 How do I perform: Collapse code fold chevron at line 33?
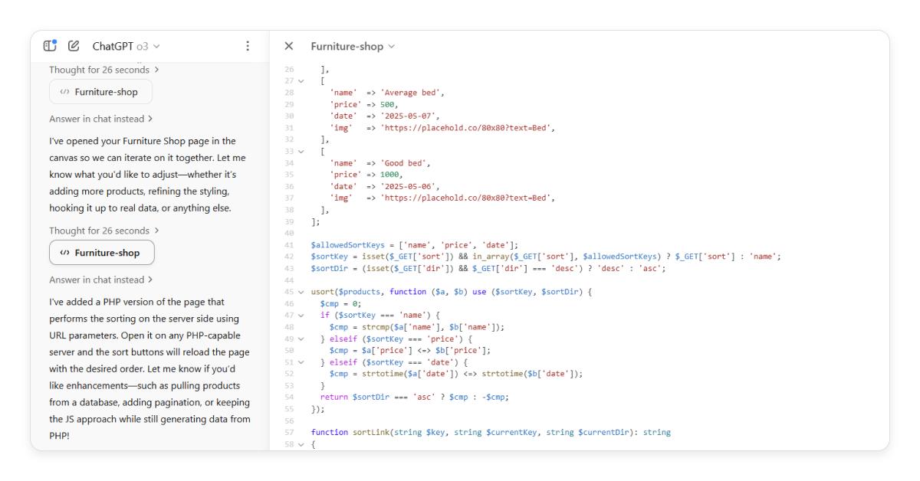coord(302,152)
